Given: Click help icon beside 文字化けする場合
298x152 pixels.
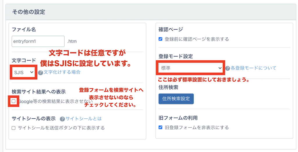Looking at the screenshot, I should 40,73.
